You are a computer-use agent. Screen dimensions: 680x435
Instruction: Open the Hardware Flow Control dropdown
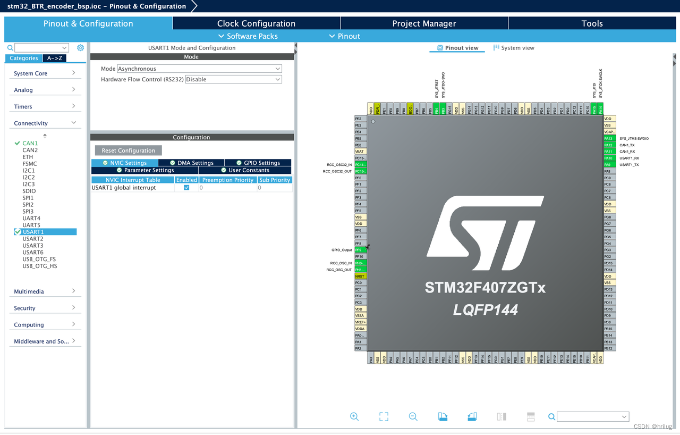[x=232, y=79]
